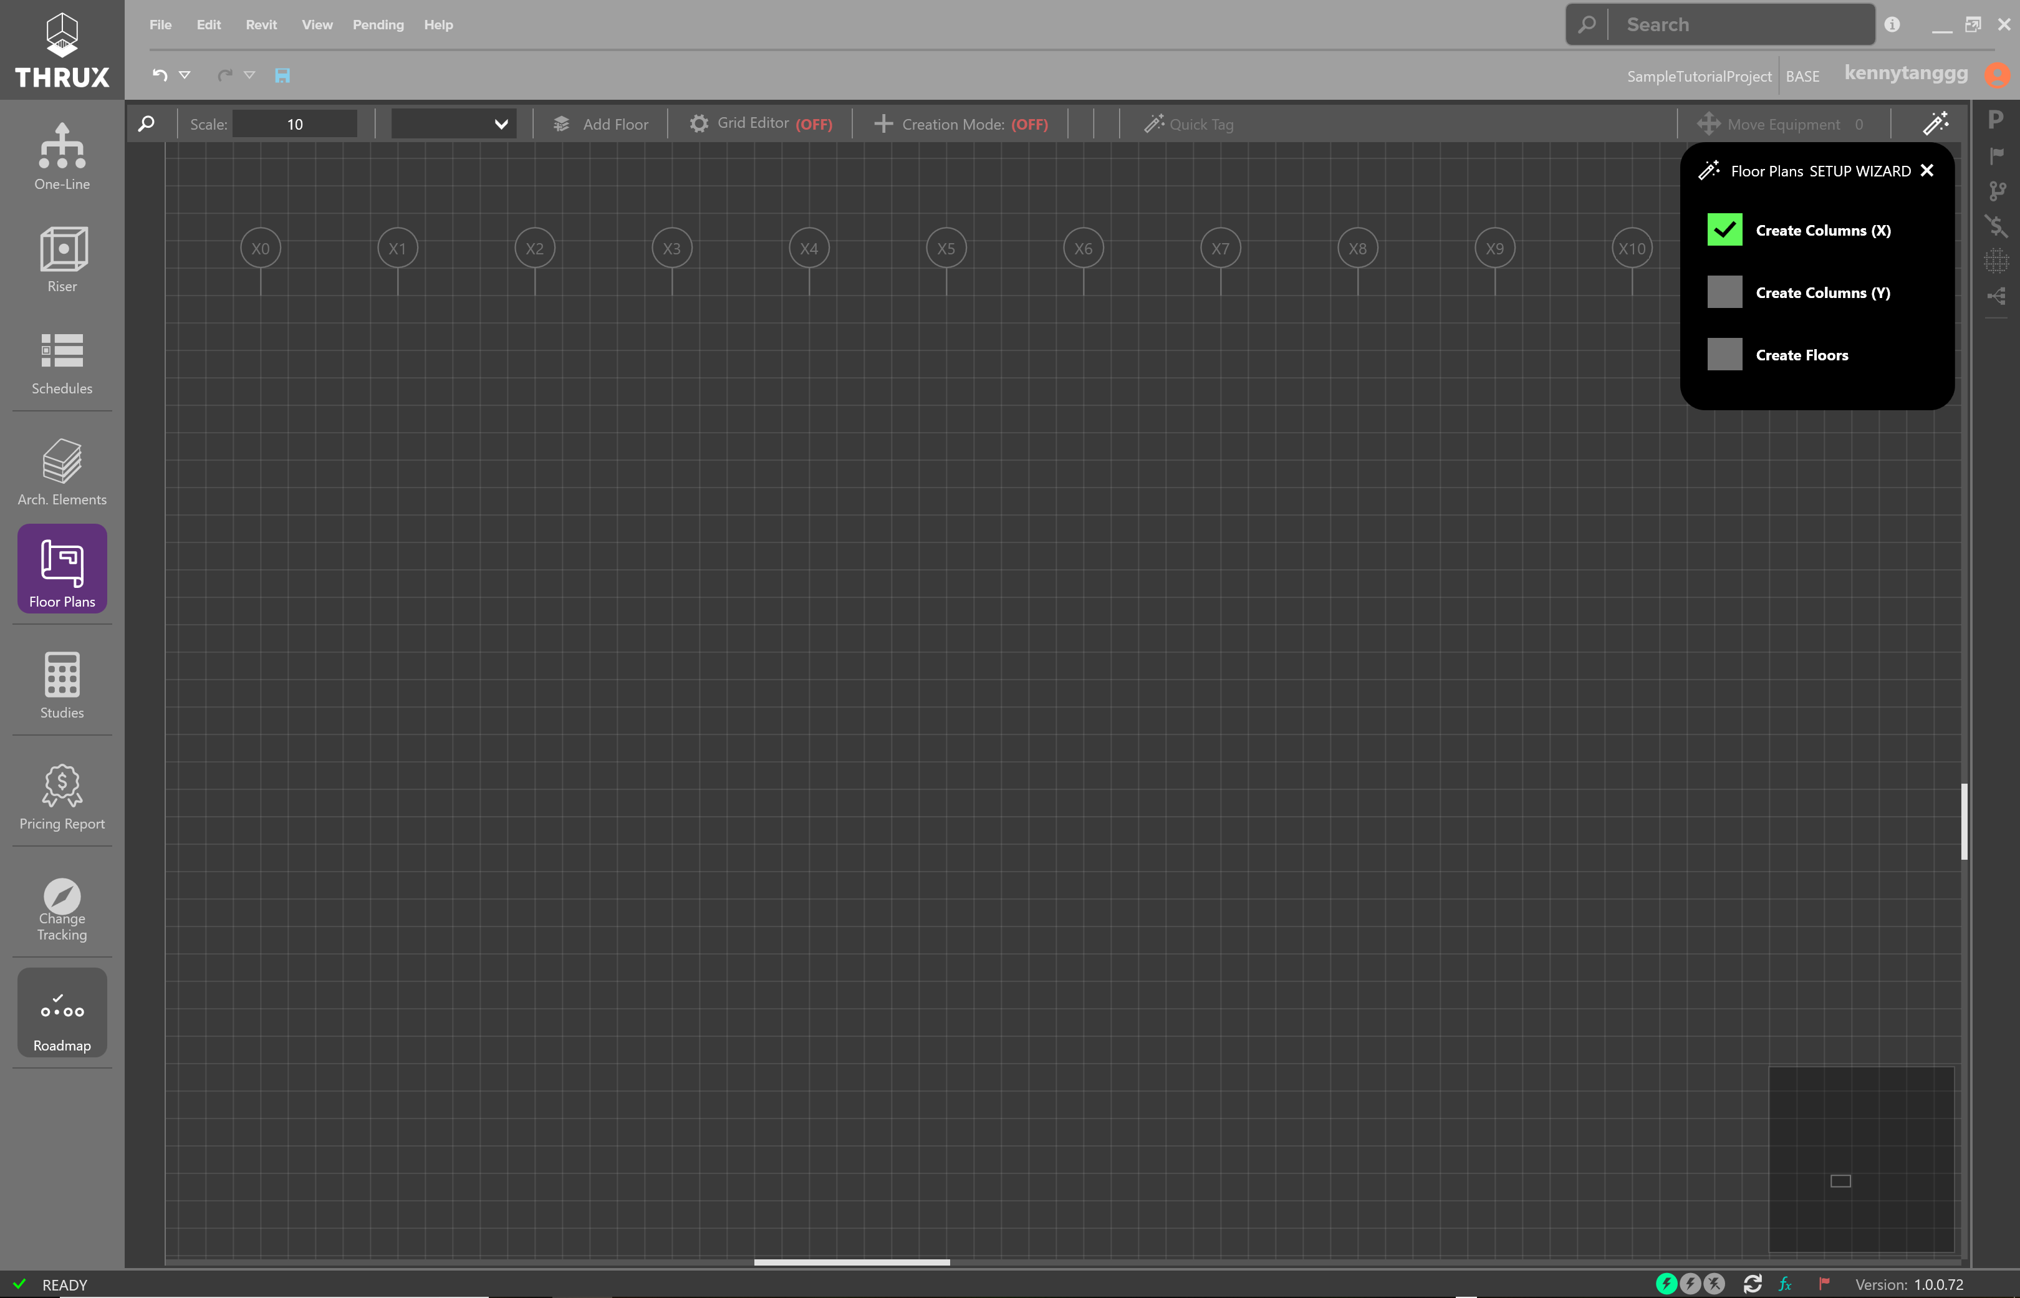Click the P icon in right sidebar

pos(1996,120)
